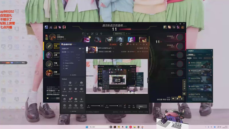
Task: Filter champions by support role icon
Action: click(101, 34)
